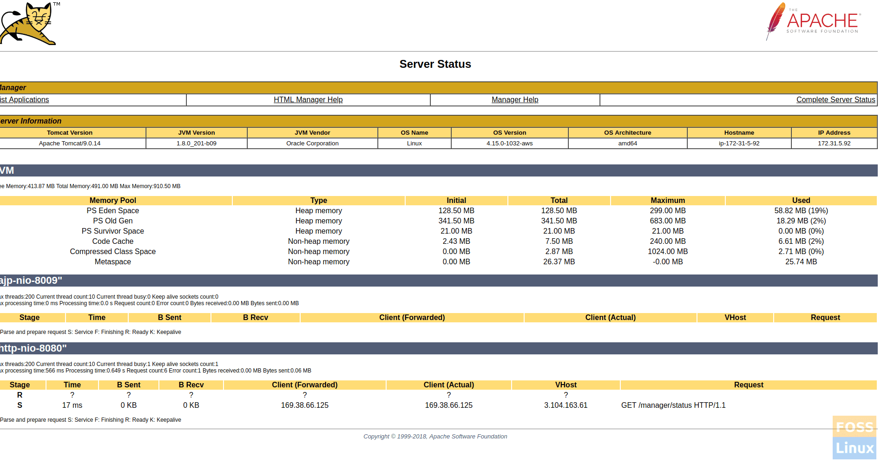Screen dimensions: 881x464
Task: Click Client (Forwarded) value 169.38.66.125
Action: pyautogui.click(x=305, y=405)
